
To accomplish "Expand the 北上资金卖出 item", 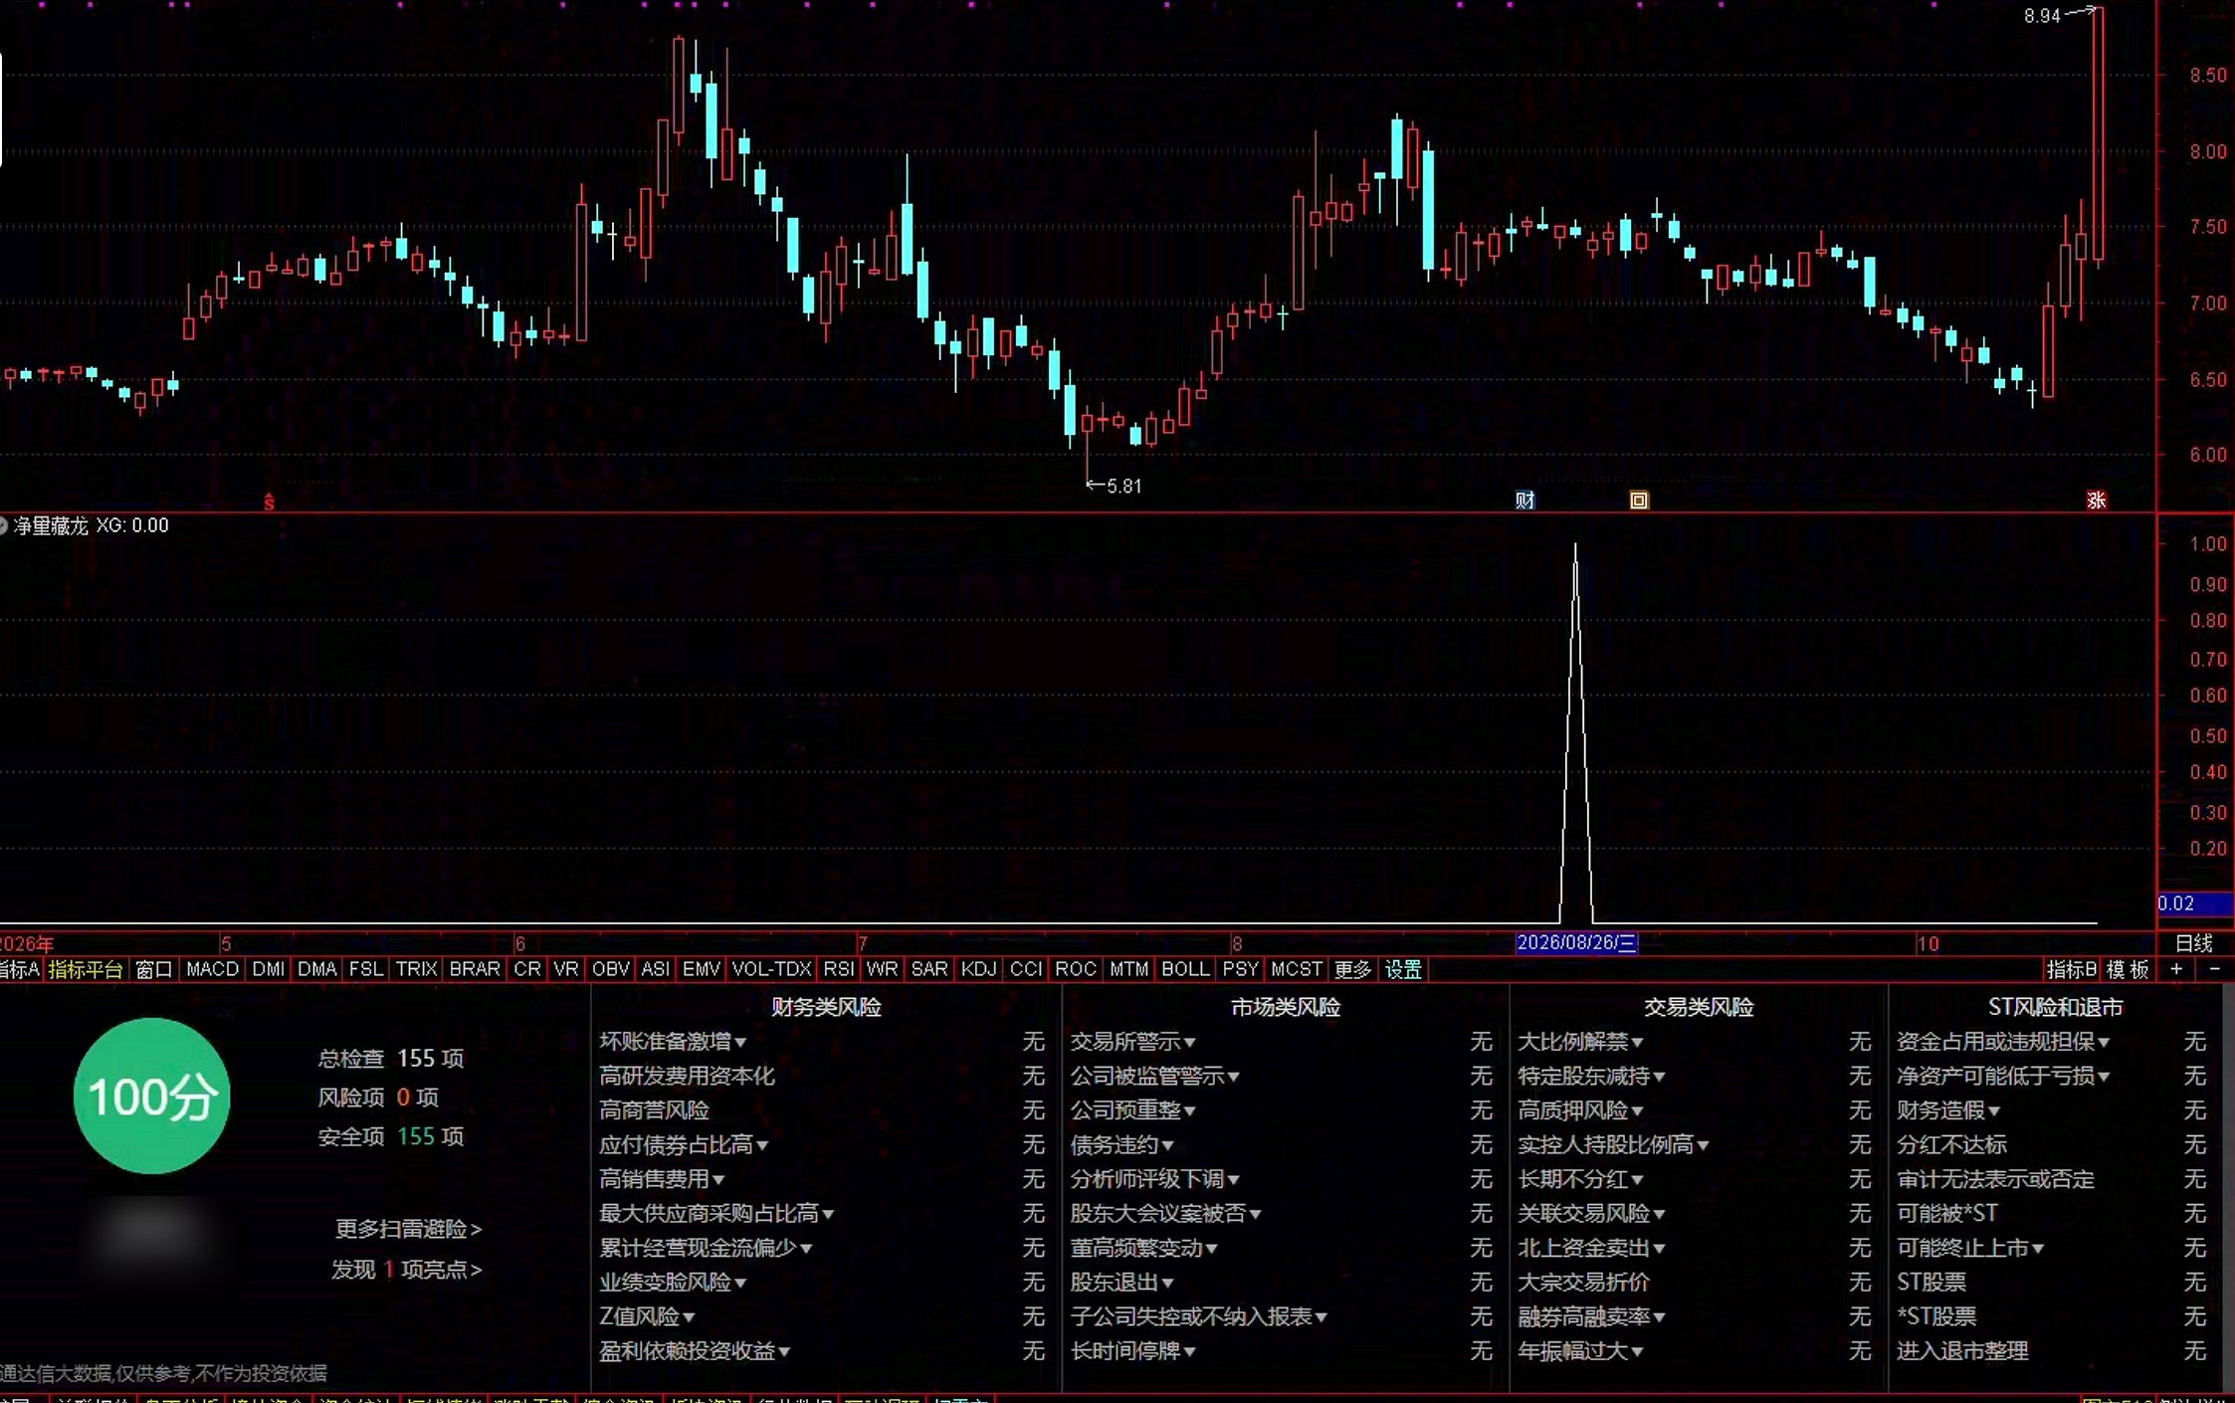I will [x=1591, y=1248].
